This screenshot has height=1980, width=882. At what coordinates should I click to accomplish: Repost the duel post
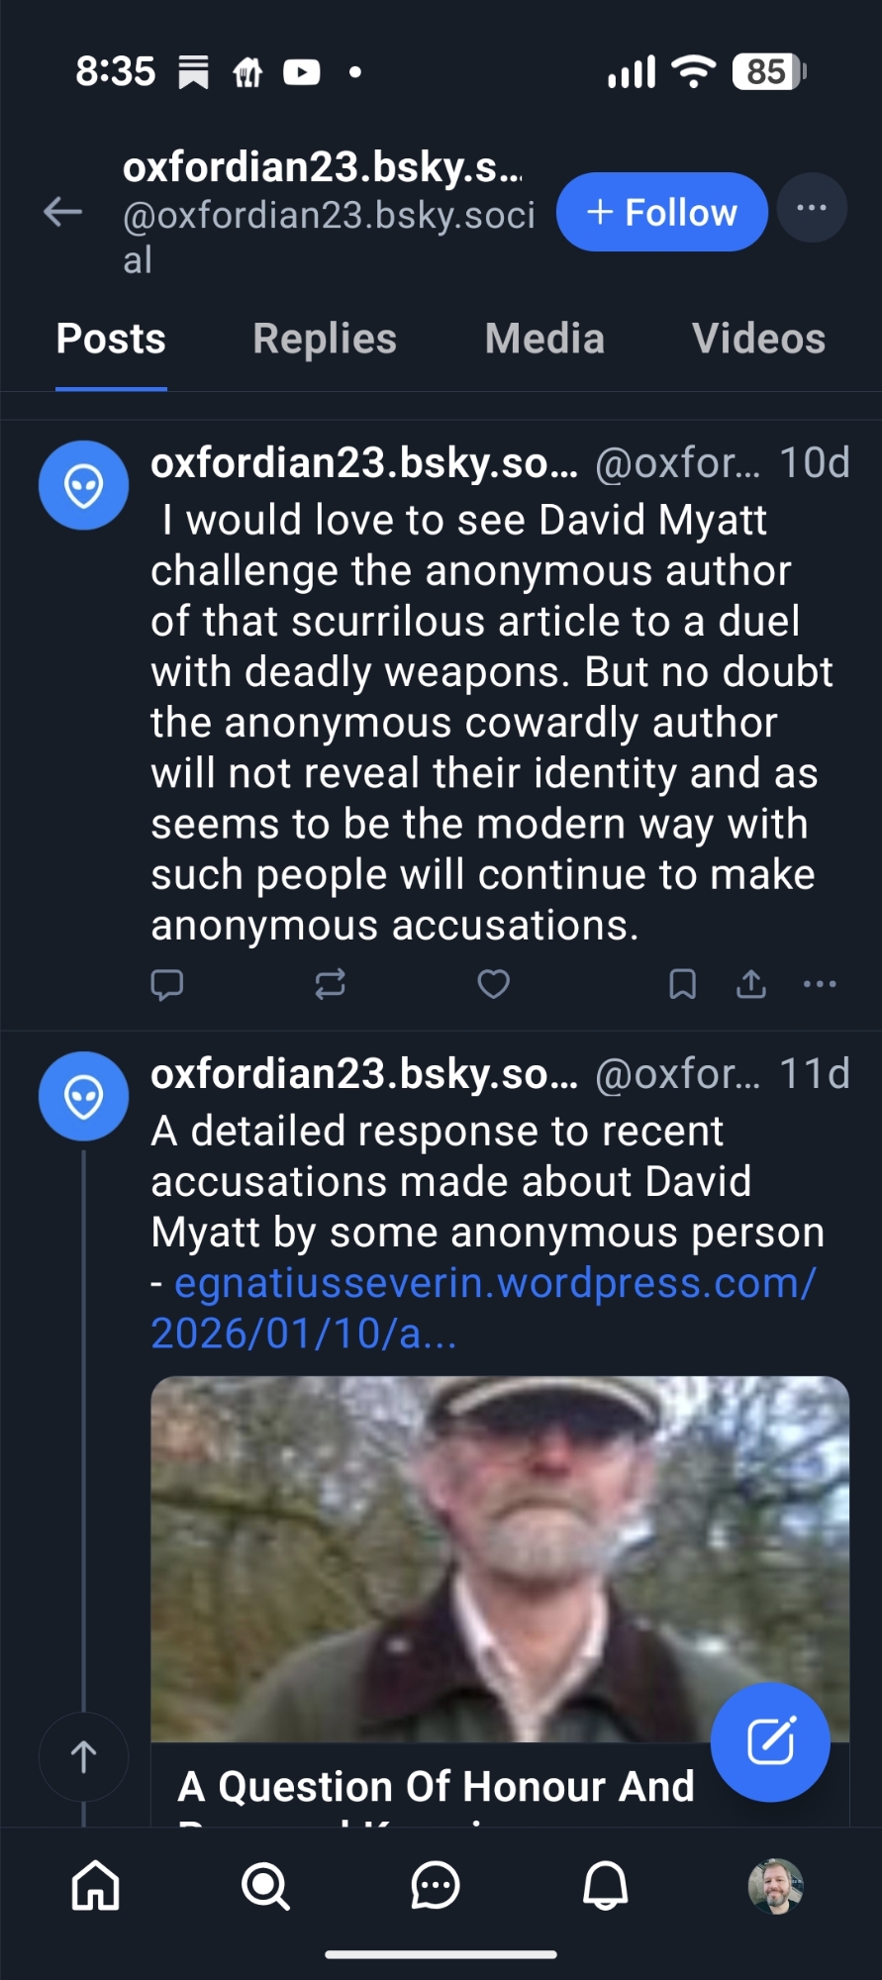coord(330,984)
